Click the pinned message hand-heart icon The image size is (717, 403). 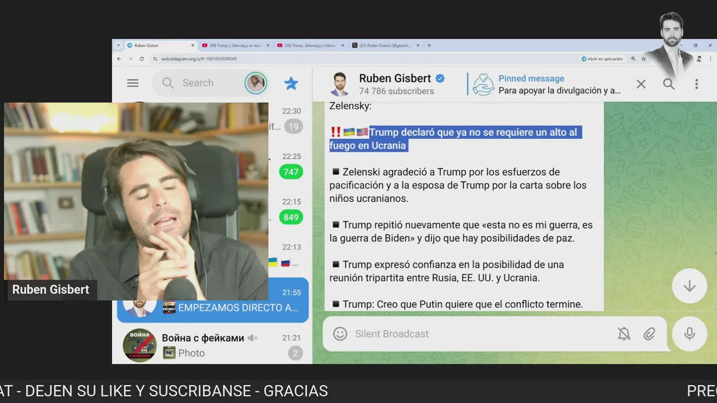(x=483, y=85)
